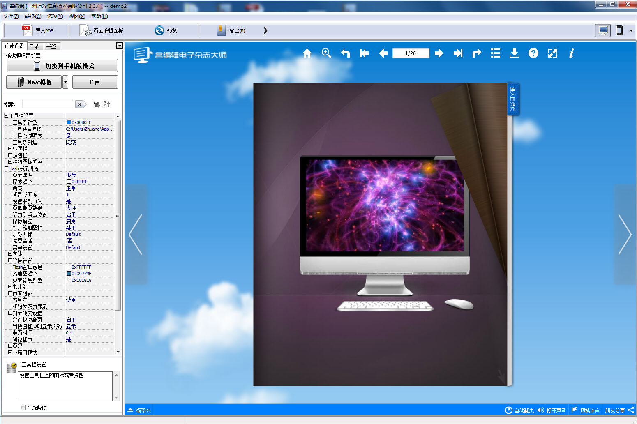Click the home icon in viewer toolbar

(307, 53)
